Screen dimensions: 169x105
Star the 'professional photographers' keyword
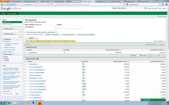point(28,70)
